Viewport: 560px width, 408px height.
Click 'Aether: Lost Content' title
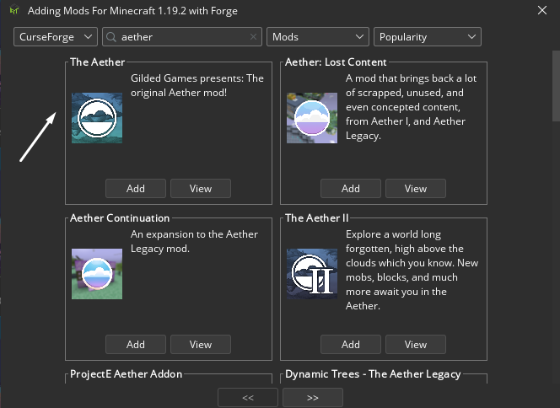[x=336, y=62]
